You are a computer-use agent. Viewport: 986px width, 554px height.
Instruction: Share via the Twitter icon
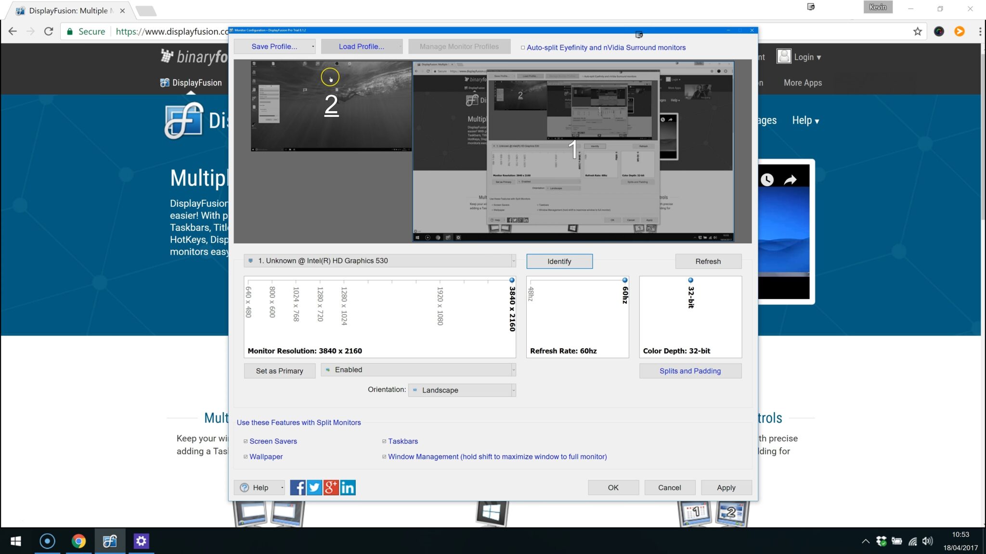[314, 487]
